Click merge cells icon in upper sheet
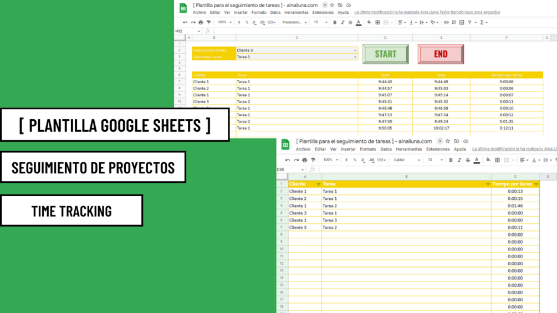Screen dimensions: 557x313 point(386,22)
